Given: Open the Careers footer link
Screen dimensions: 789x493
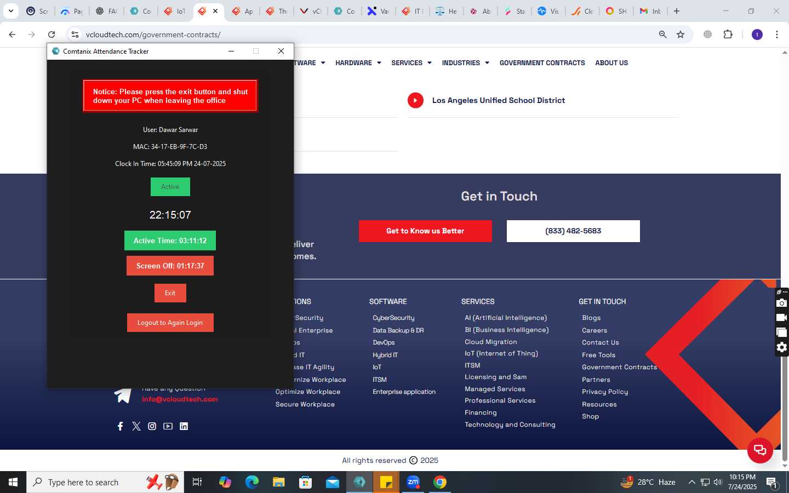Looking at the screenshot, I should [594, 330].
